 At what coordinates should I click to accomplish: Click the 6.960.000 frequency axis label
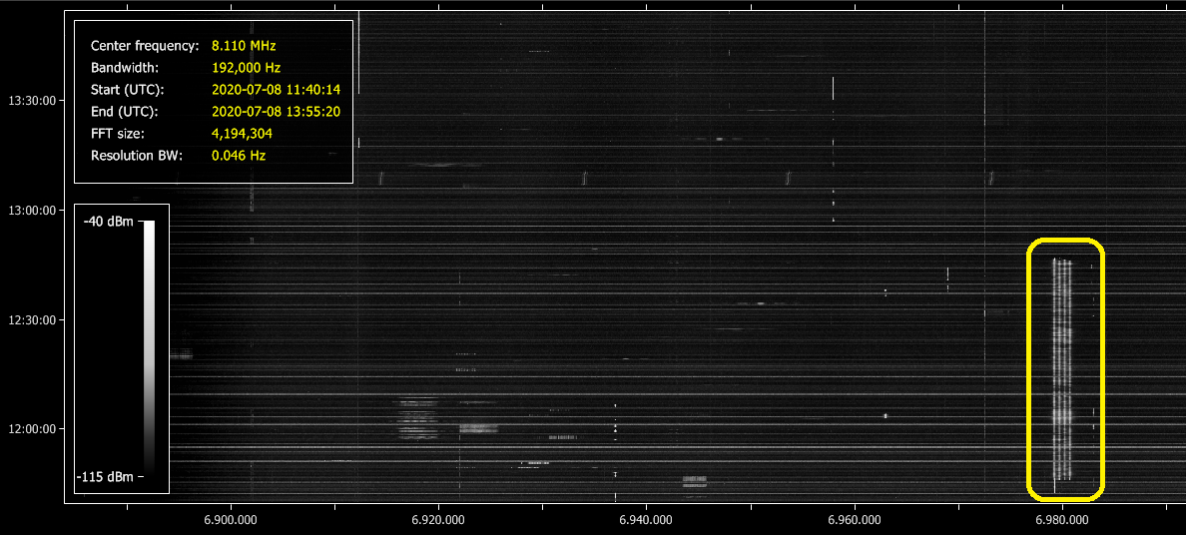pos(855,520)
